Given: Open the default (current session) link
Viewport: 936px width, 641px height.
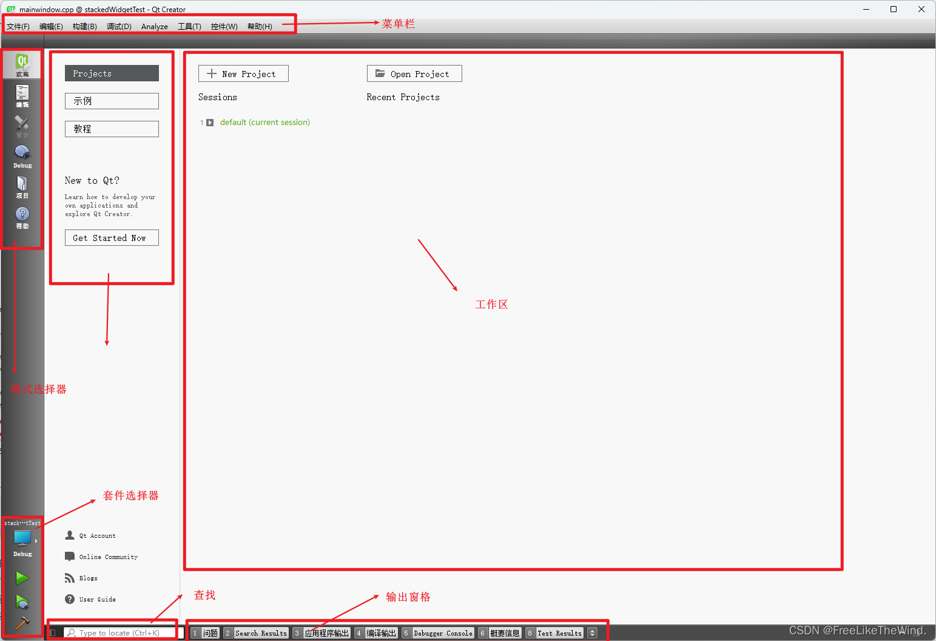Looking at the screenshot, I should pos(265,123).
